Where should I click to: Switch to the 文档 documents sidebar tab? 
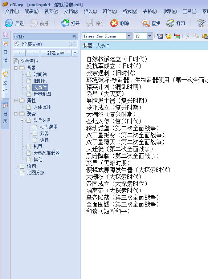5,84
